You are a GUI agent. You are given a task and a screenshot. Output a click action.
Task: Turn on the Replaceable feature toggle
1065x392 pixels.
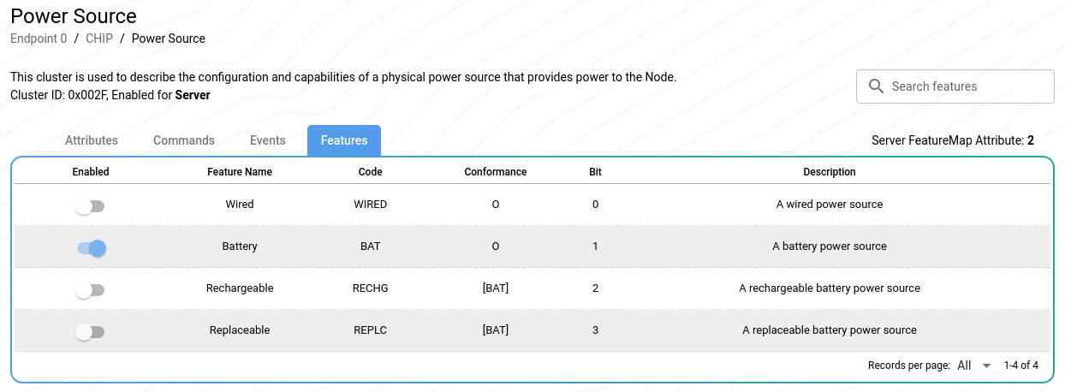coord(90,332)
